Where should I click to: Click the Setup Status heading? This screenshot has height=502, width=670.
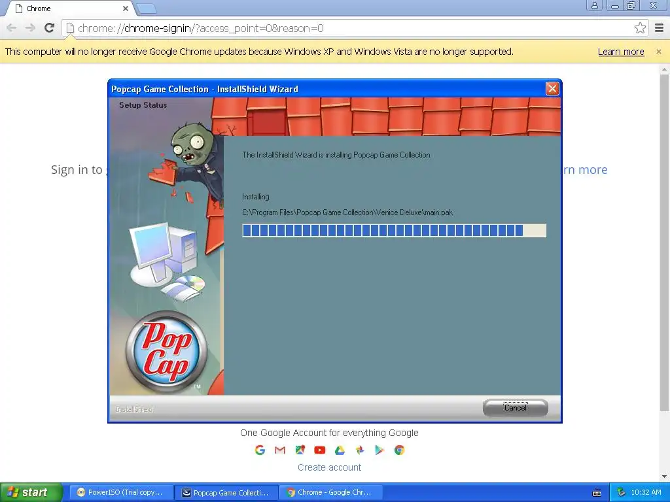click(143, 105)
